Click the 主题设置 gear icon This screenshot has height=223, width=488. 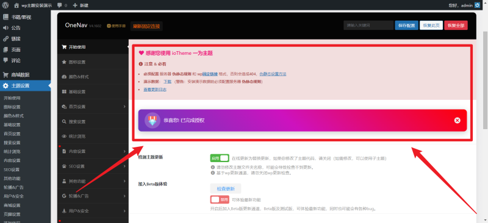5,85
